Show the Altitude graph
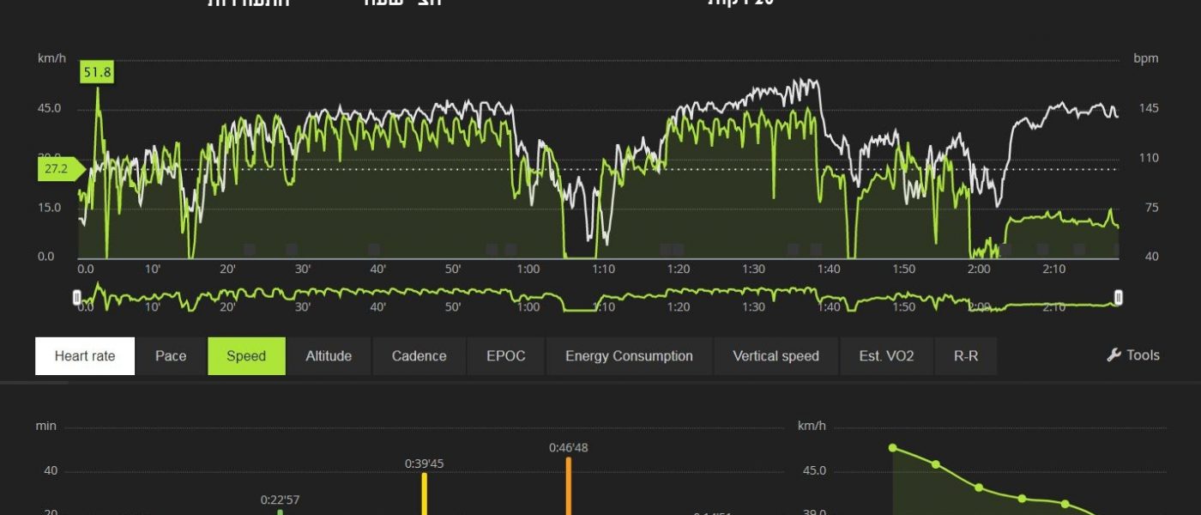Screen dimensions: 1201x515 click(329, 356)
